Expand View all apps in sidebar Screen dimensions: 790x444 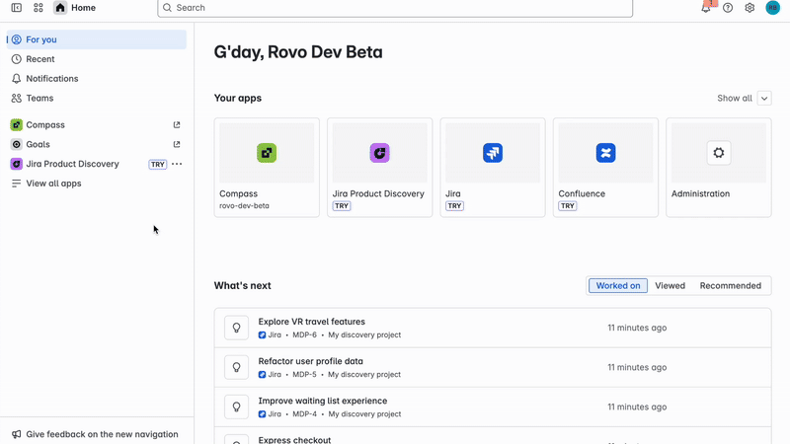pyautogui.click(x=53, y=184)
